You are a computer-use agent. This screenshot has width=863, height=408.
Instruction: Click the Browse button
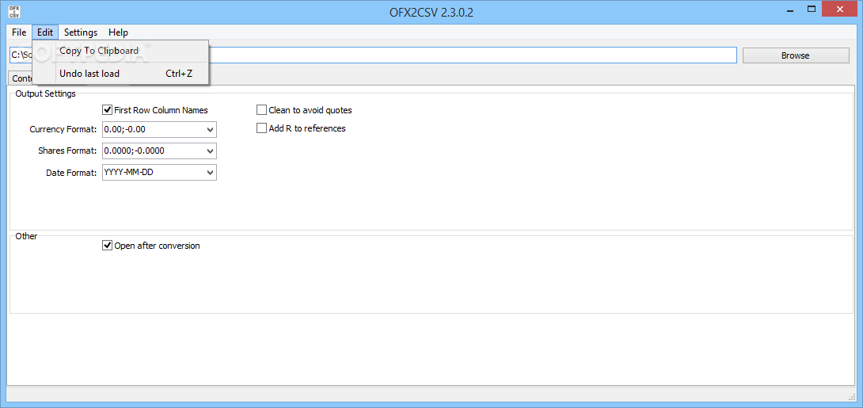[x=795, y=55]
